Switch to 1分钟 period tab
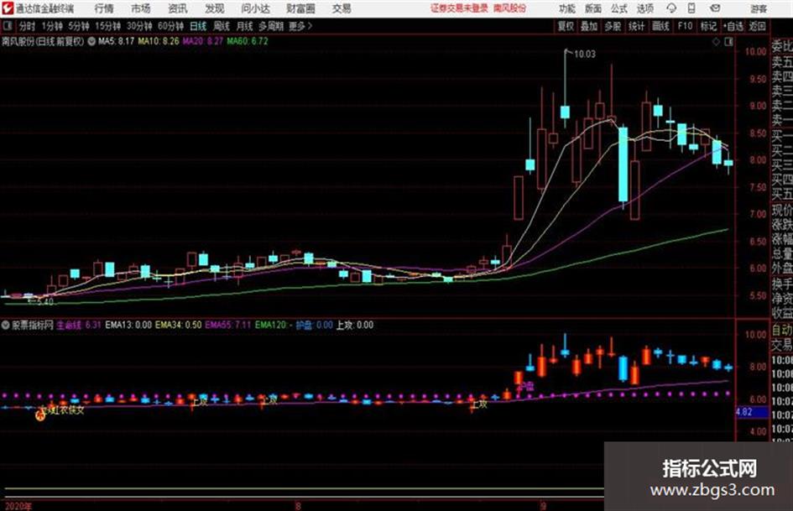Image resolution: width=793 pixels, height=511 pixels. 52,26
